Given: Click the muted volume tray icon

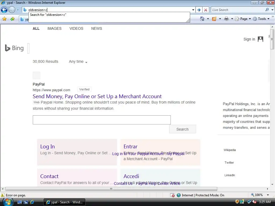Looking at the screenshot, I should pos(254,202).
